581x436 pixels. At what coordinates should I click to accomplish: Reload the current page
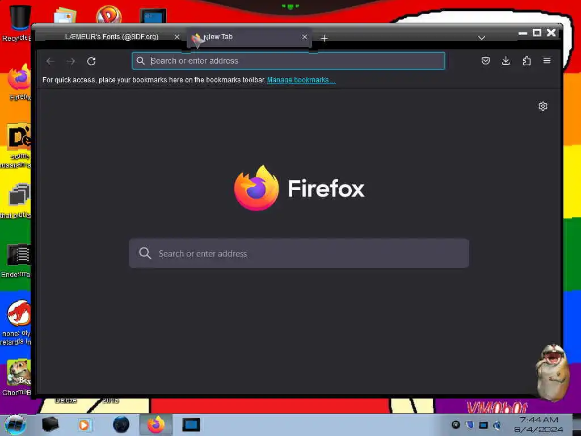pyautogui.click(x=91, y=61)
